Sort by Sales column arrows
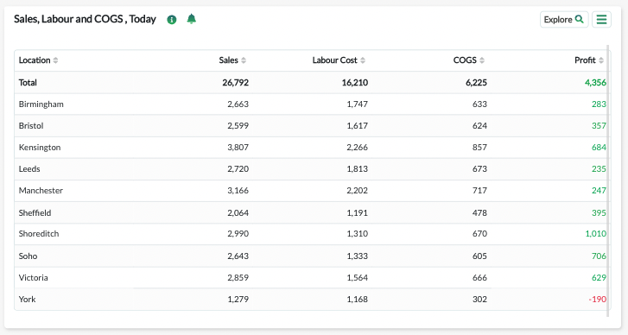 pyautogui.click(x=244, y=60)
